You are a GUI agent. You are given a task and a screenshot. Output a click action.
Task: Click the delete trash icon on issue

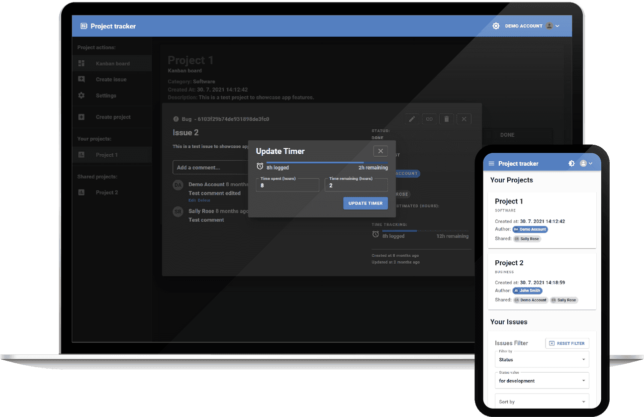click(x=447, y=119)
